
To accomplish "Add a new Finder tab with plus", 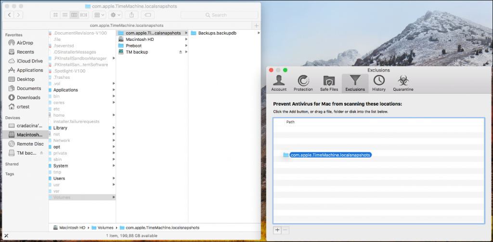I will (257, 25).
